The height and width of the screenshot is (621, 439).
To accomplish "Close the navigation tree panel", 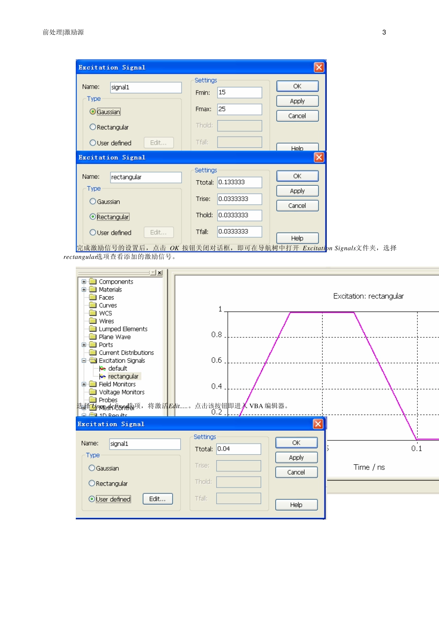I will click(160, 273).
